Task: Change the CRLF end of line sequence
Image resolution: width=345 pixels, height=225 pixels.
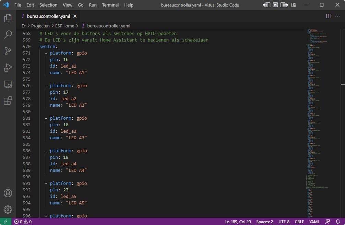Action: click(299, 222)
